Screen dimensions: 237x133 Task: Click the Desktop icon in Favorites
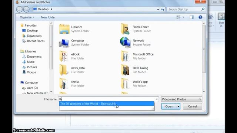point(24,30)
